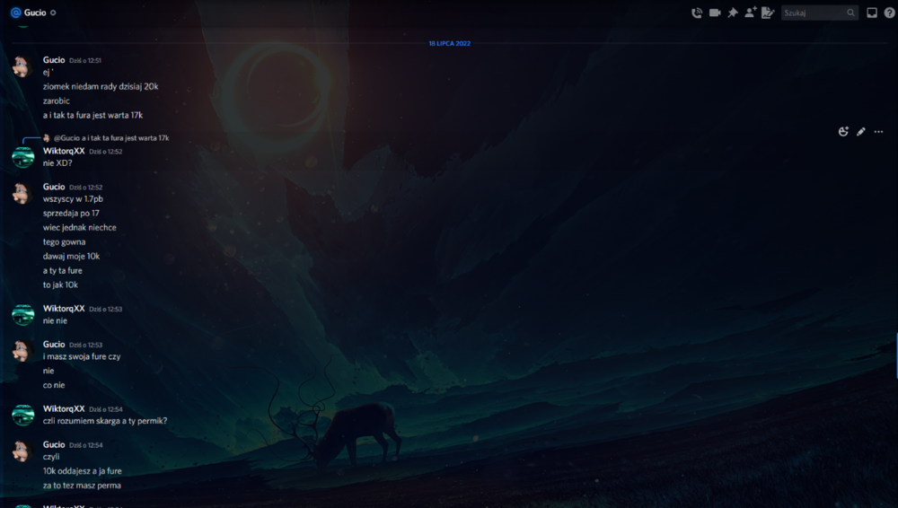898x508 pixels.
Task: Open help via the question mark icon
Action: point(889,13)
